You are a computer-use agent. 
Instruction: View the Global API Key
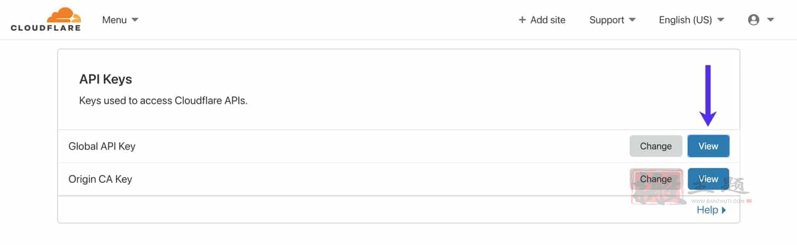pos(708,146)
